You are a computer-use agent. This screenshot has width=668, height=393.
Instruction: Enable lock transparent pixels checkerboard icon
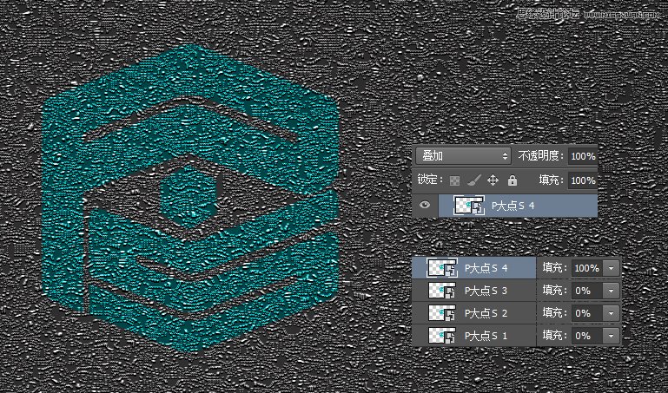pos(455,180)
